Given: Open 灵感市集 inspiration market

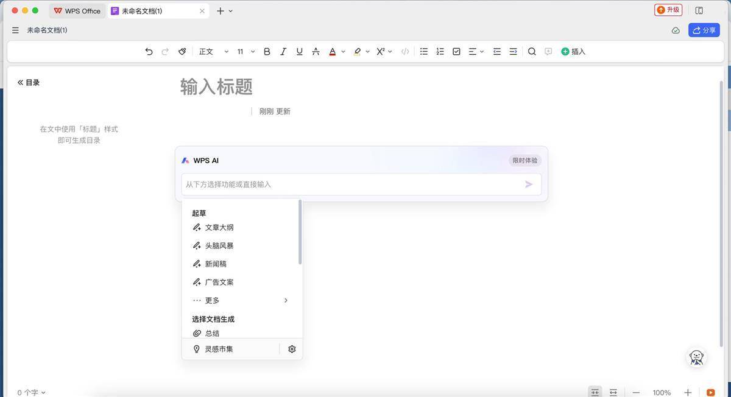Looking at the screenshot, I should click(x=213, y=349).
